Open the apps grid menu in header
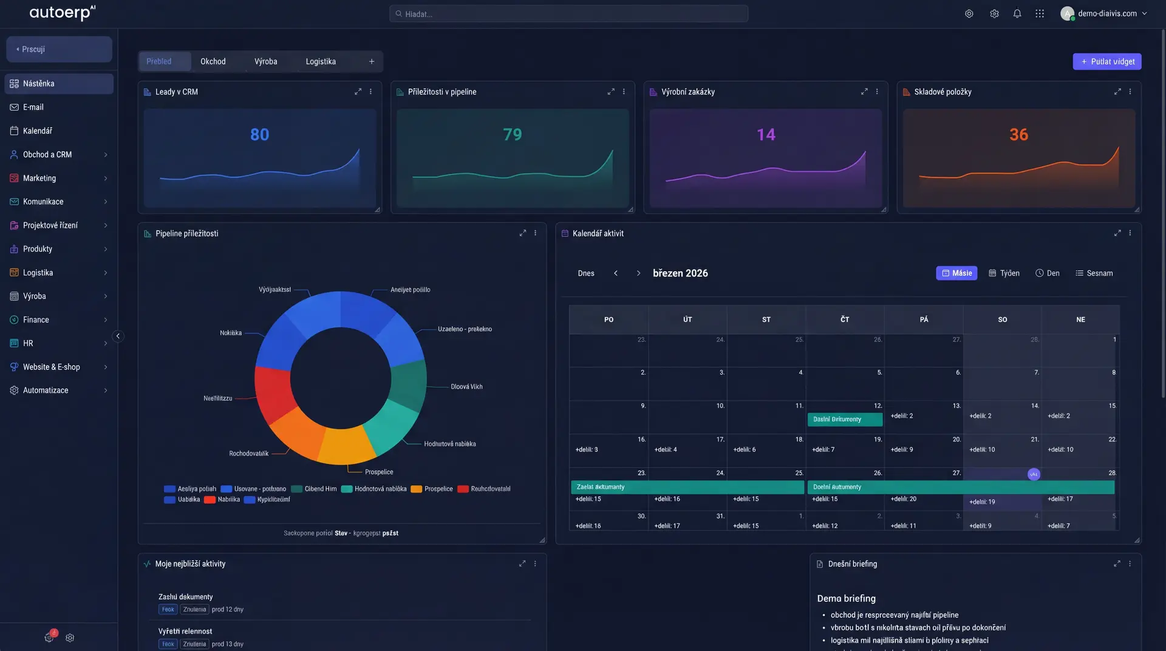This screenshot has width=1166, height=651. 1040,13
